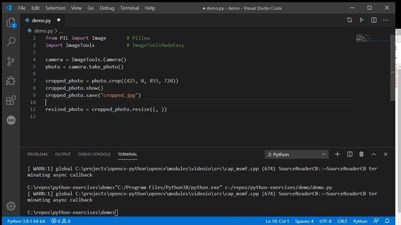The image size is (401, 225).
Task: Open the Debug view bug icon
Action: [x=11, y=81]
